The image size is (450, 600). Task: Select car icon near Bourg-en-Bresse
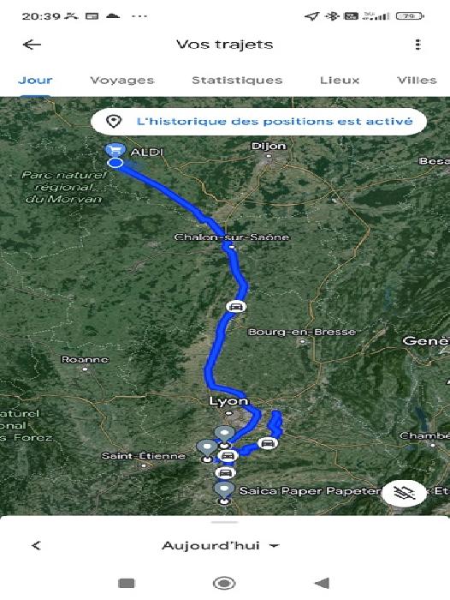coord(236,307)
